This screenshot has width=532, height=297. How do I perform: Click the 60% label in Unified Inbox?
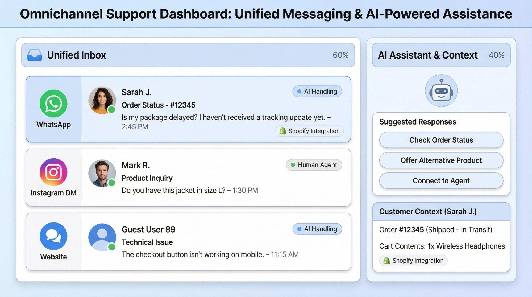(x=340, y=55)
